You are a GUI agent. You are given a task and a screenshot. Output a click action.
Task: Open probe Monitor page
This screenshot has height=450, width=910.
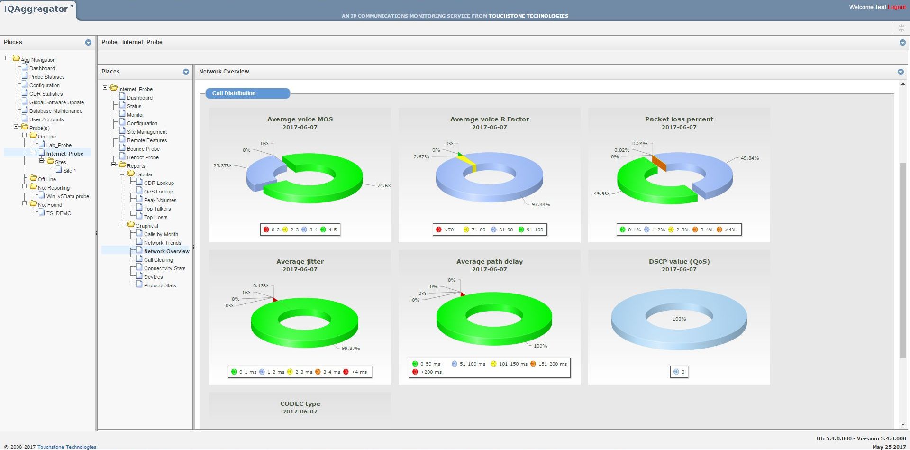tap(136, 115)
